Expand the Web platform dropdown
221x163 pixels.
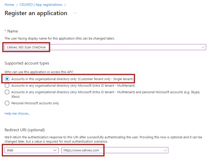click(30, 150)
